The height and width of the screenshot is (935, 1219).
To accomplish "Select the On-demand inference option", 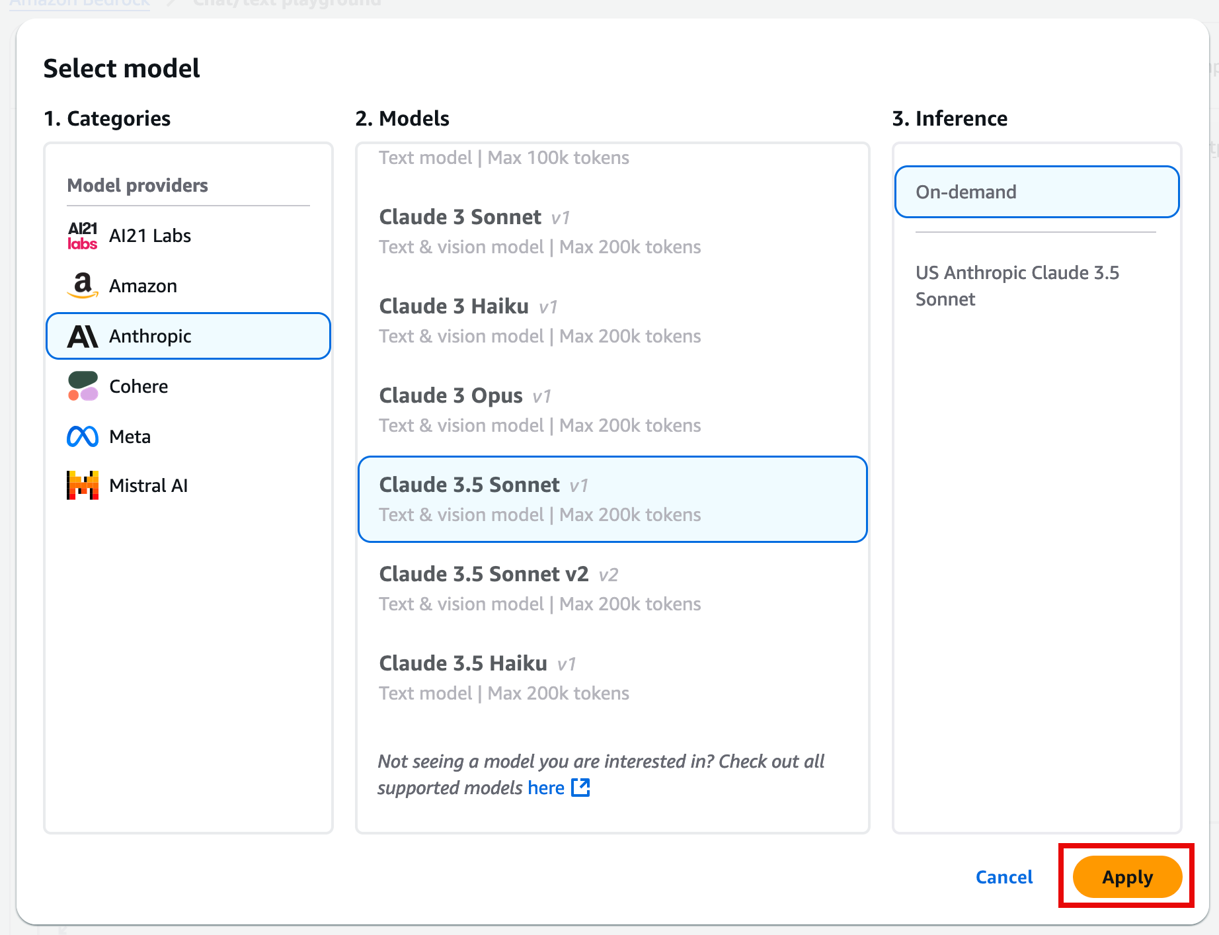I will point(1036,192).
